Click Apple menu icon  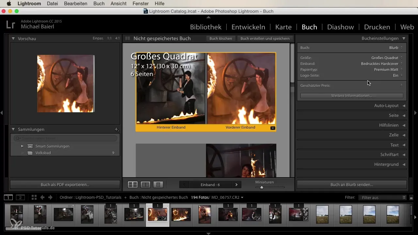pyautogui.click(x=9, y=4)
